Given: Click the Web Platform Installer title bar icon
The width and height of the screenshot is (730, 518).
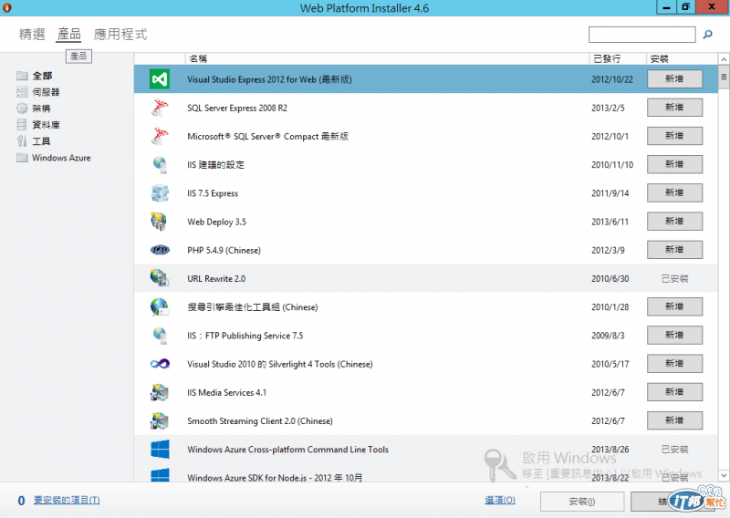Looking at the screenshot, I should click(x=7, y=7).
